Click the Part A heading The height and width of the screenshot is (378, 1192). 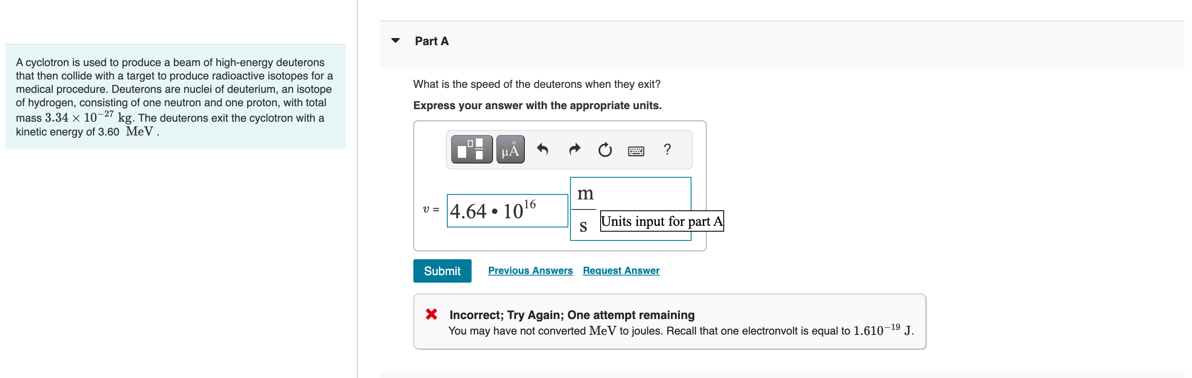click(432, 41)
